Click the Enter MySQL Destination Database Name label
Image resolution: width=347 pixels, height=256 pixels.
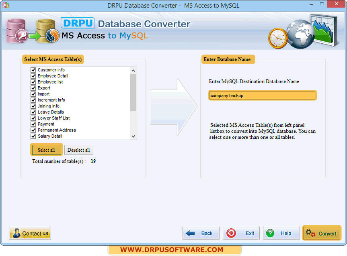(x=254, y=81)
